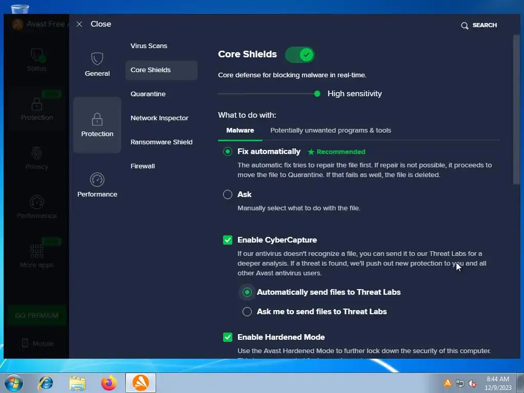Click muted volume icon in tray
Screen dimensions: 524x393
pyautogui.click(x=472, y=383)
